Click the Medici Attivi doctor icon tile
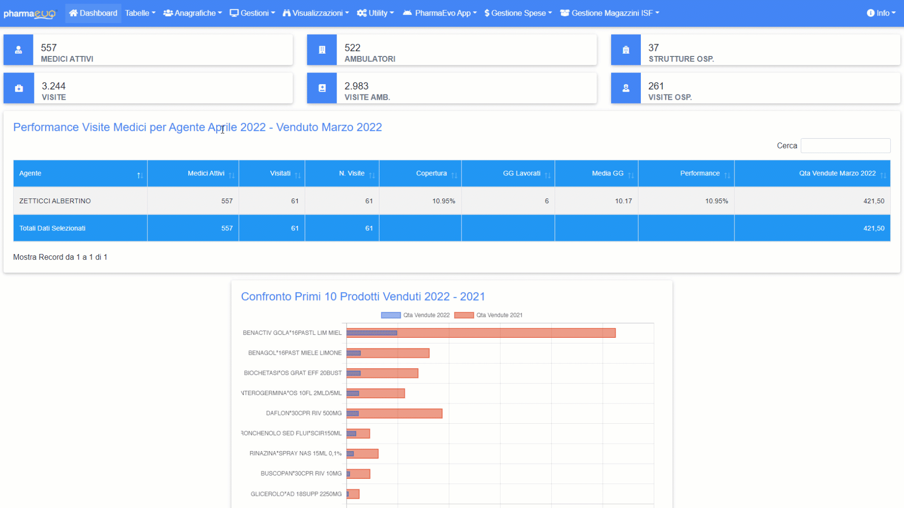 pyautogui.click(x=18, y=50)
